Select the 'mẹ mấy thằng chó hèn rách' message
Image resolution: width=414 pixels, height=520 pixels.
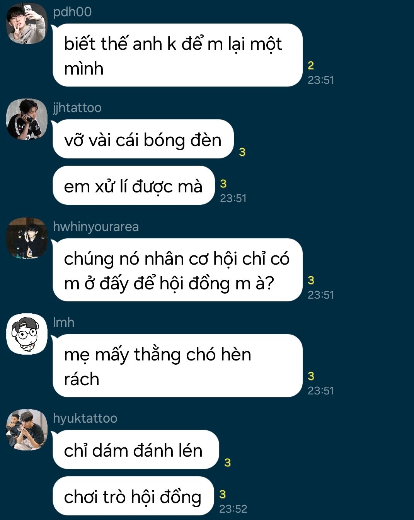(177, 366)
